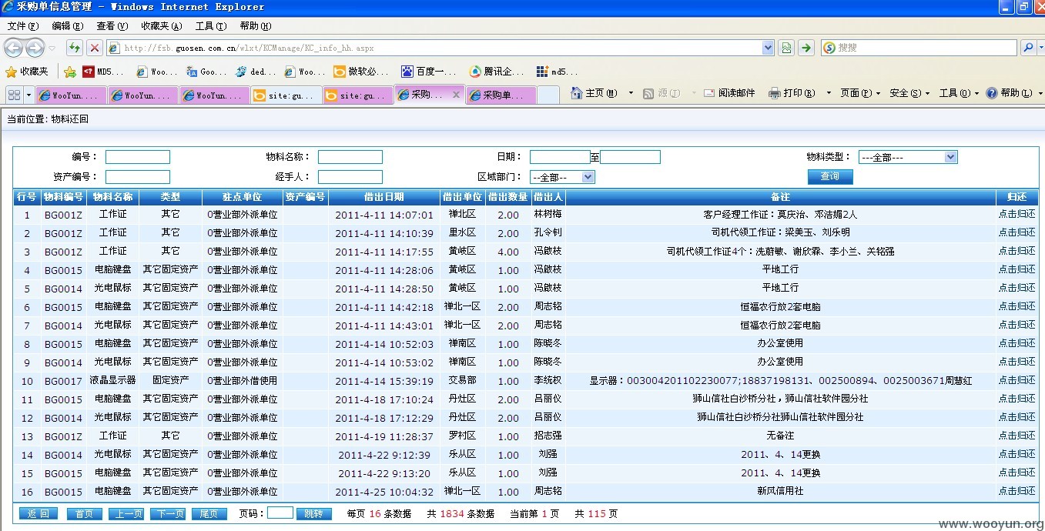Viewport: 1045px width, 531px height.
Task: Open the 工具(O) command bar tools menu
Action: [959, 93]
